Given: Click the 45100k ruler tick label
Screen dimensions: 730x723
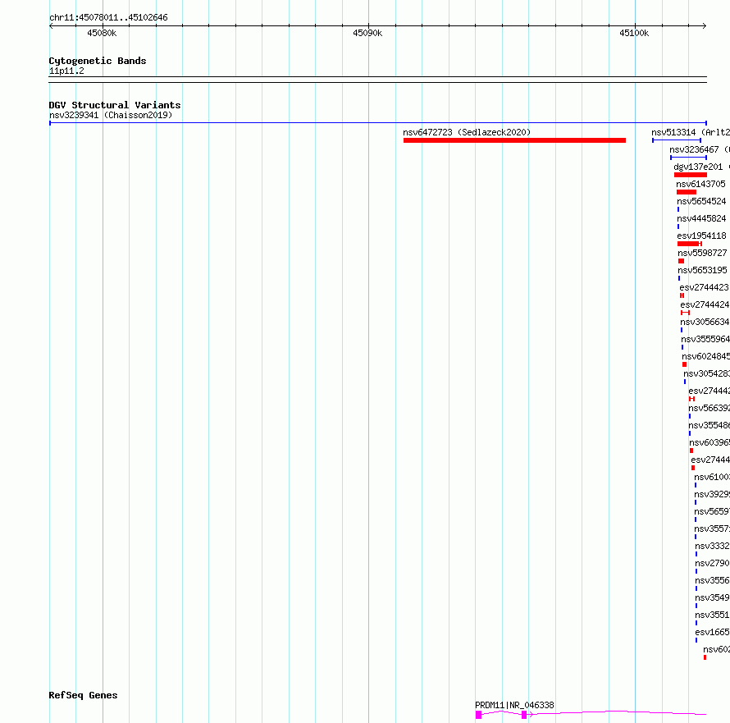Looking at the screenshot, I should 634,33.
